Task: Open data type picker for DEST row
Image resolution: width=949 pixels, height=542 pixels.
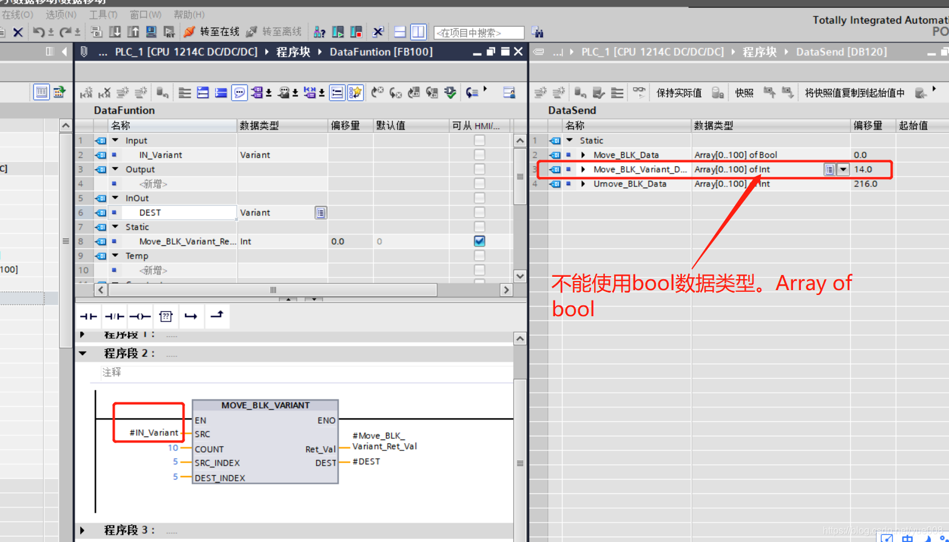Action: coord(320,212)
